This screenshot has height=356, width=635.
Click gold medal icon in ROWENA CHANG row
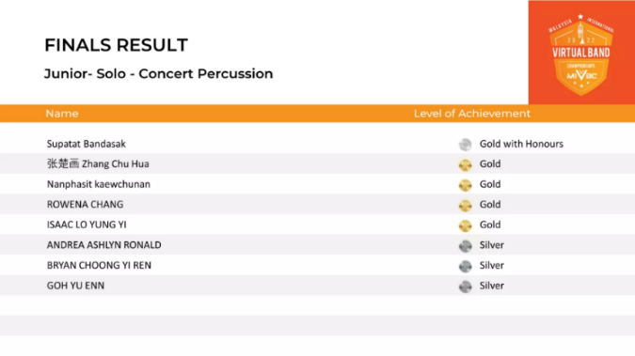click(x=466, y=205)
